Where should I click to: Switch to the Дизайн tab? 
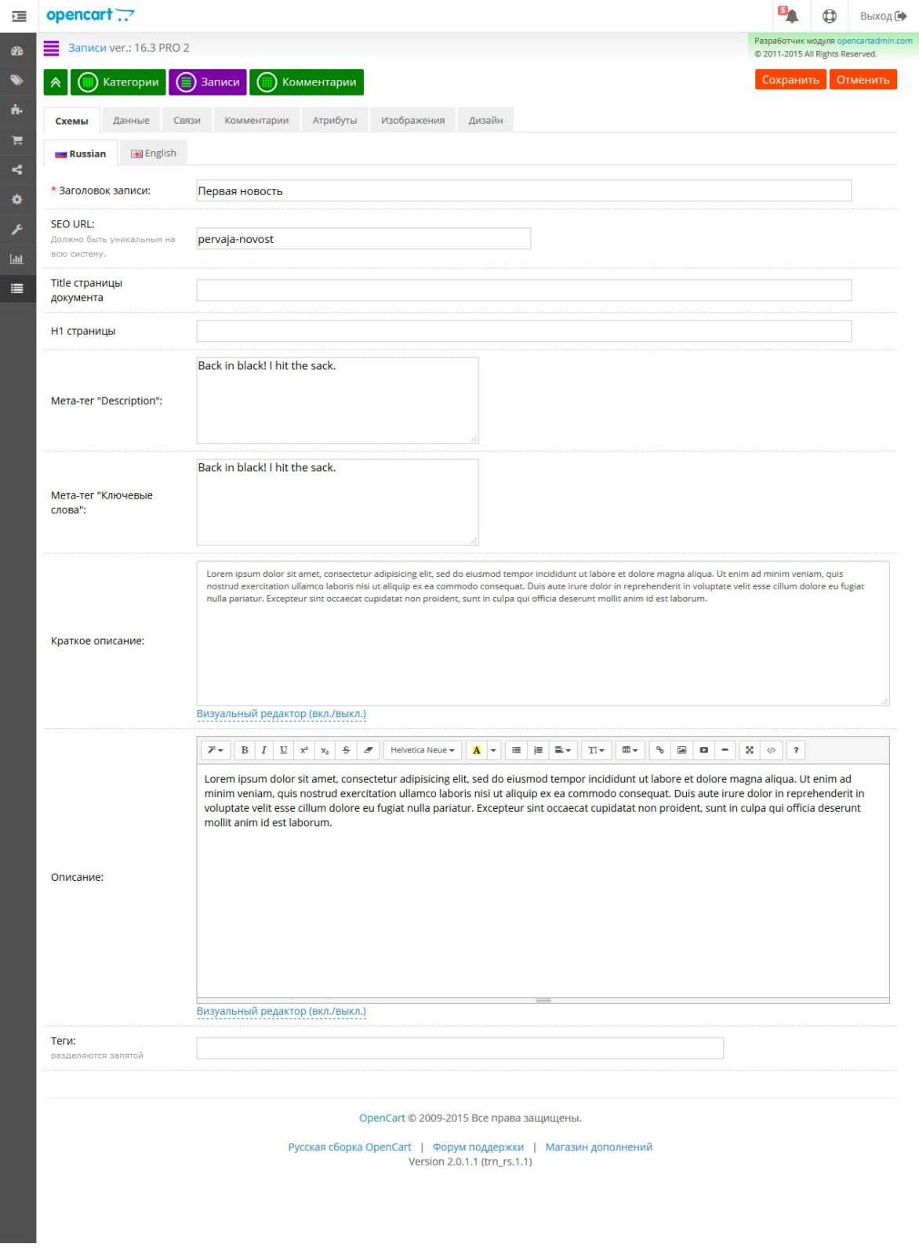tap(485, 120)
